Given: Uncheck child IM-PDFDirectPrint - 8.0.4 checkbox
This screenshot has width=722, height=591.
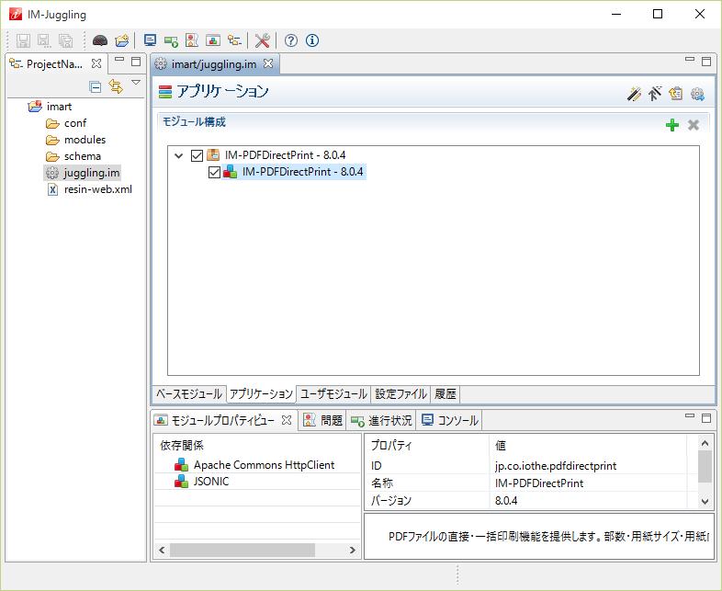Looking at the screenshot, I should pos(214,172).
